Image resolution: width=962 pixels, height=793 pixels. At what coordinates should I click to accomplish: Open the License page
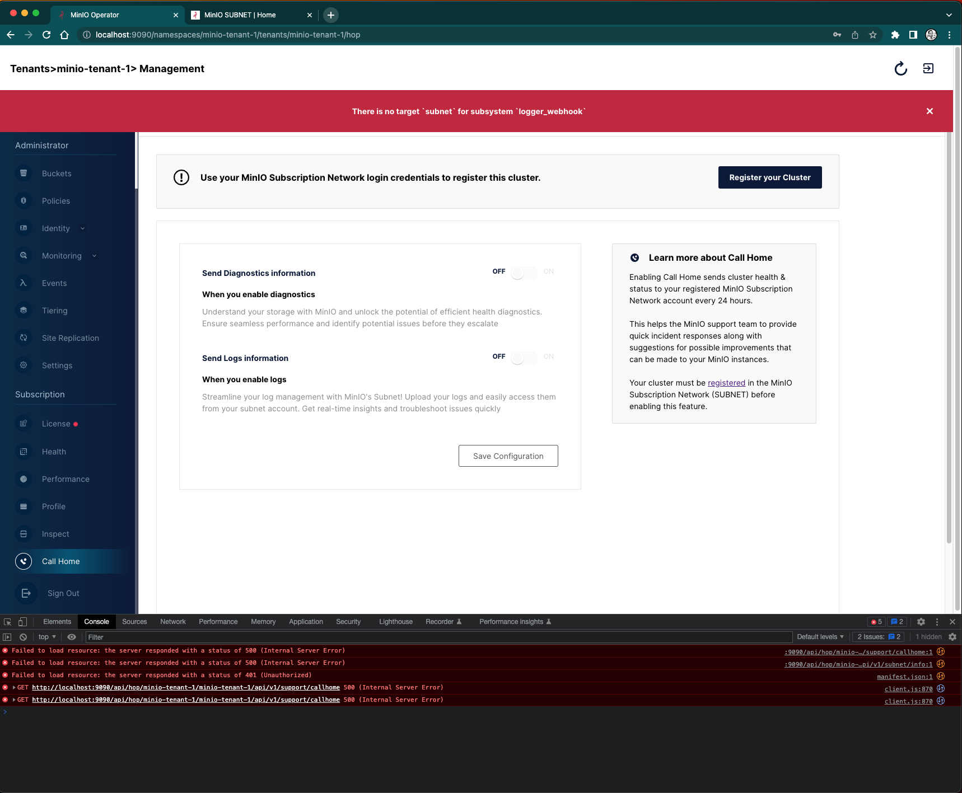click(x=56, y=424)
